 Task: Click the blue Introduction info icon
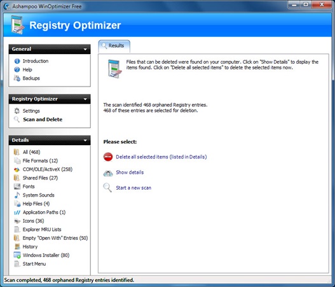pyautogui.click(x=17, y=61)
